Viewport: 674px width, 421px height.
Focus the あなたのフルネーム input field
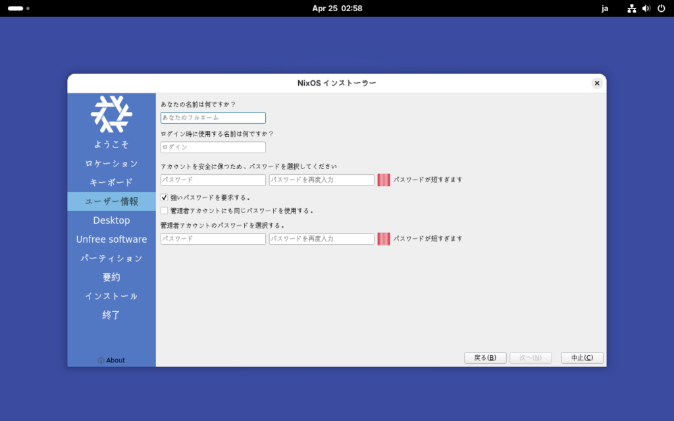tap(213, 118)
